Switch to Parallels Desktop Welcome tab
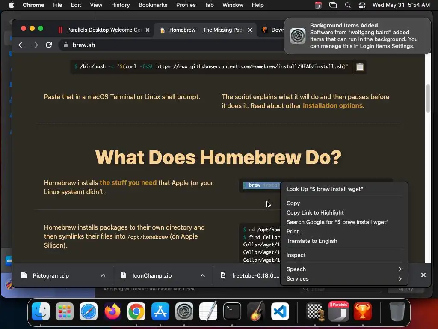The height and width of the screenshot is (329, 438). 104,30
